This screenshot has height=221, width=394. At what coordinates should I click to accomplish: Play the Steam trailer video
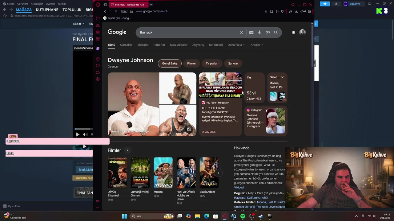click(77, 134)
